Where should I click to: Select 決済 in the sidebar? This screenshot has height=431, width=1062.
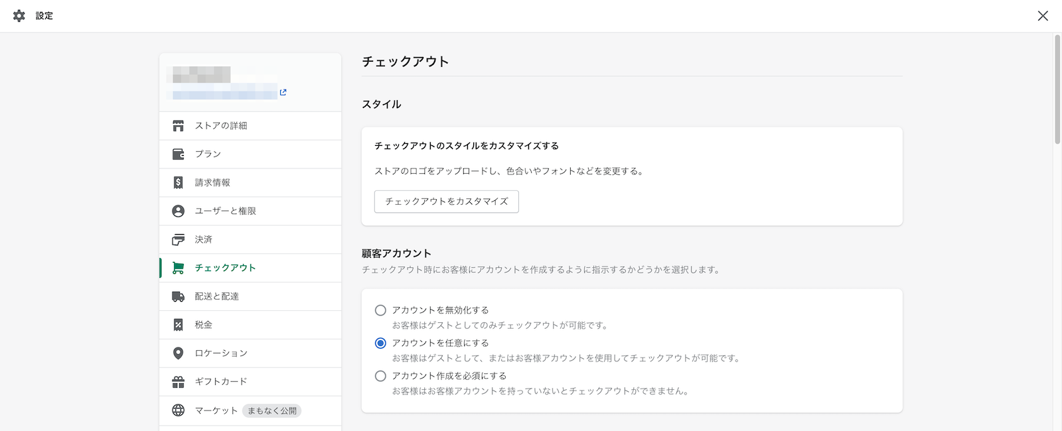click(250, 239)
